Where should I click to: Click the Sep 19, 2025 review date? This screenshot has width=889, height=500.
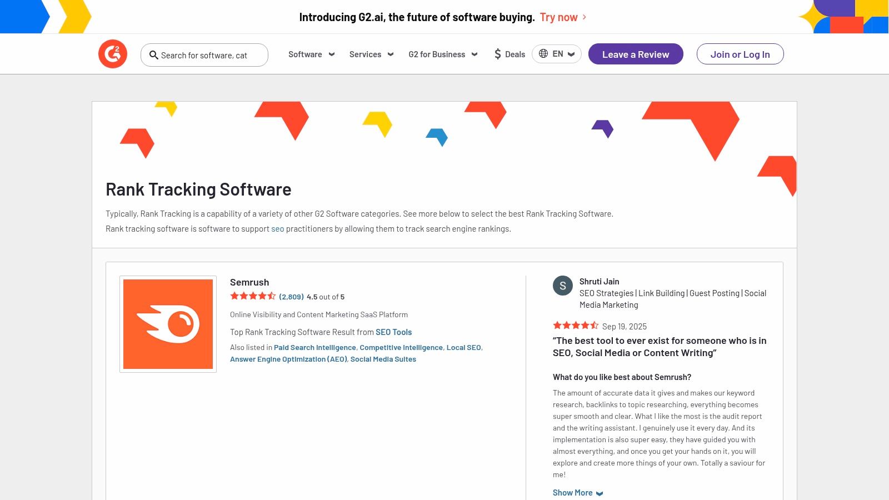click(x=625, y=327)
